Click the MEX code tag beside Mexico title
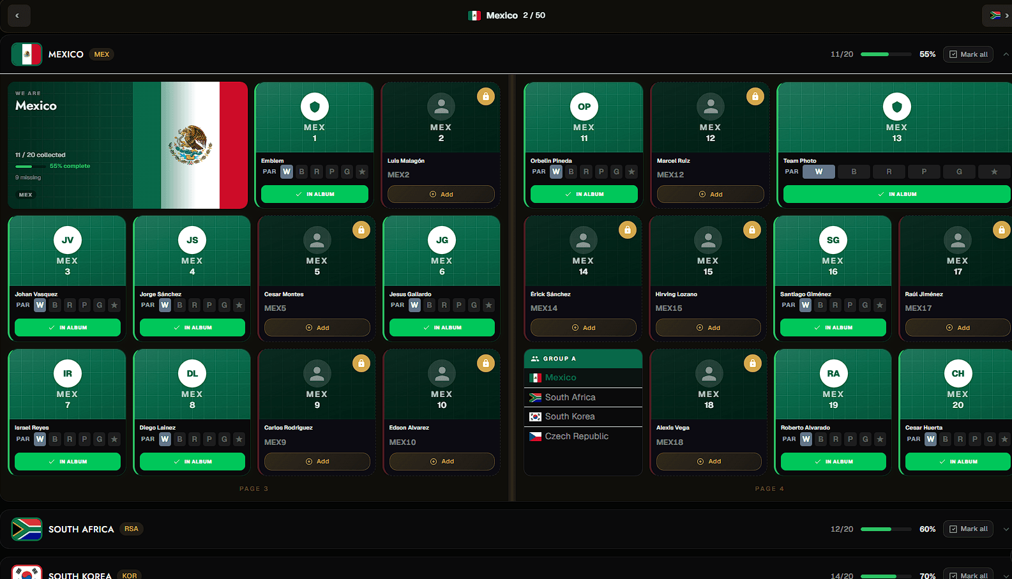This screenshot has height=579, width=1012. coord(102,54)
